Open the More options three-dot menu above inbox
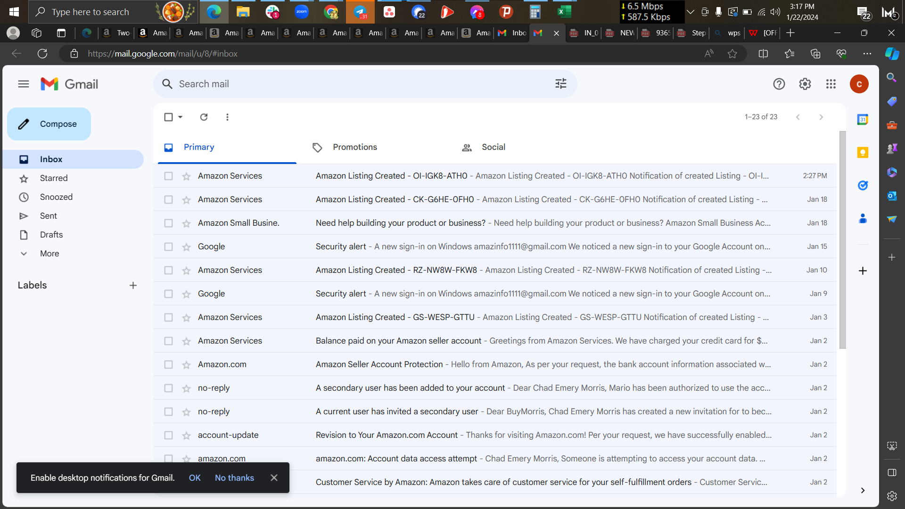Screen dimensions: 905x509 [227, 117]
